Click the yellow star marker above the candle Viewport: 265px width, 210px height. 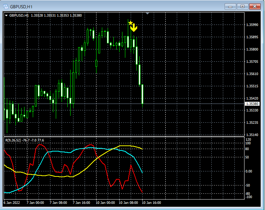(x=130, y=23)
